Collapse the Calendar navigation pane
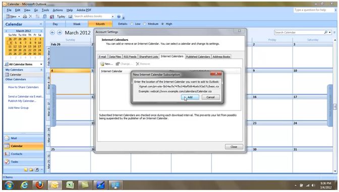 tap(41, 24)
